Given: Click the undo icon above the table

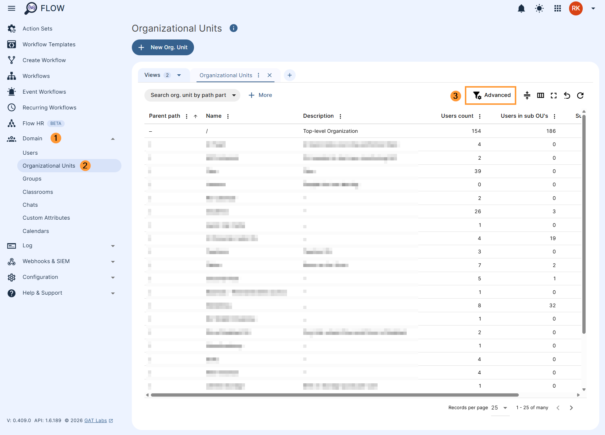Looking at the screenshot, I should click(x=567, y=95).
